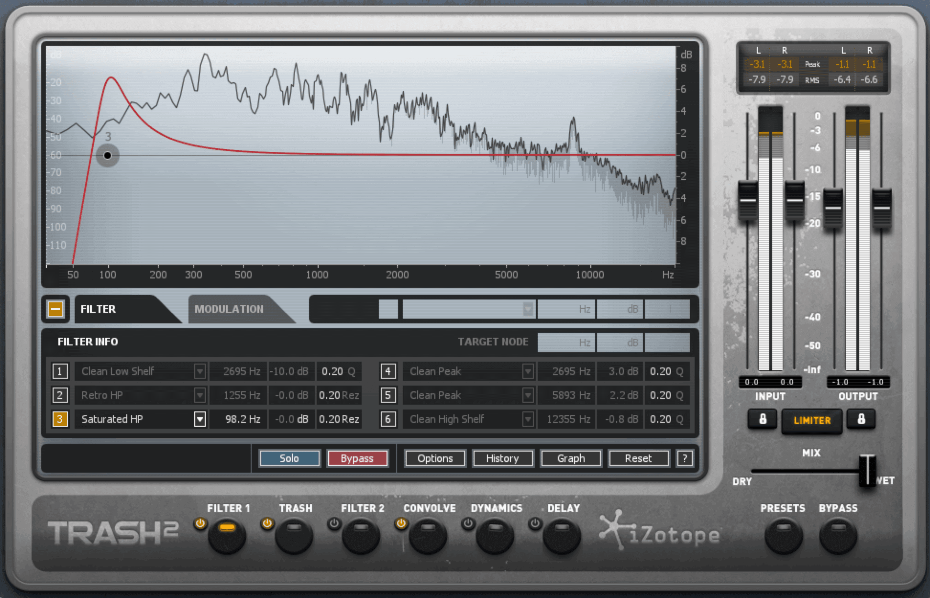Click band 6 frequency value 12355 Hz
The image size is (930, 598).
tap(566, 419)
